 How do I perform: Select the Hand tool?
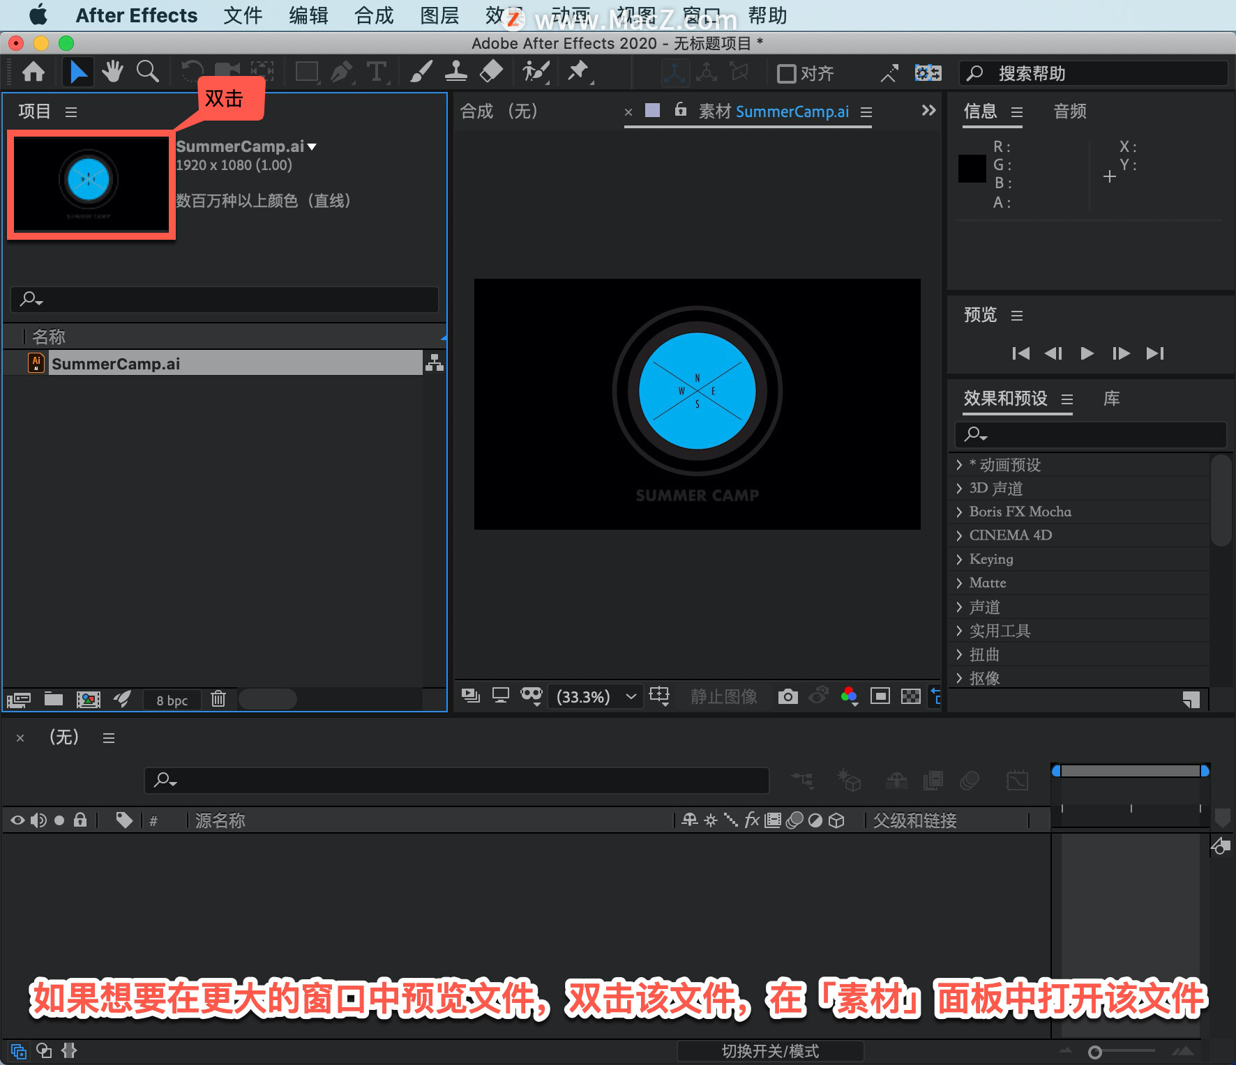tap(112, 72)
